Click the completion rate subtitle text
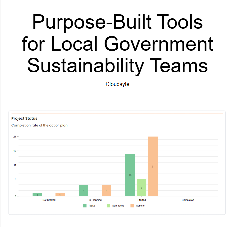Viewport: 233px width, 227px height. [x=39, y=125]
